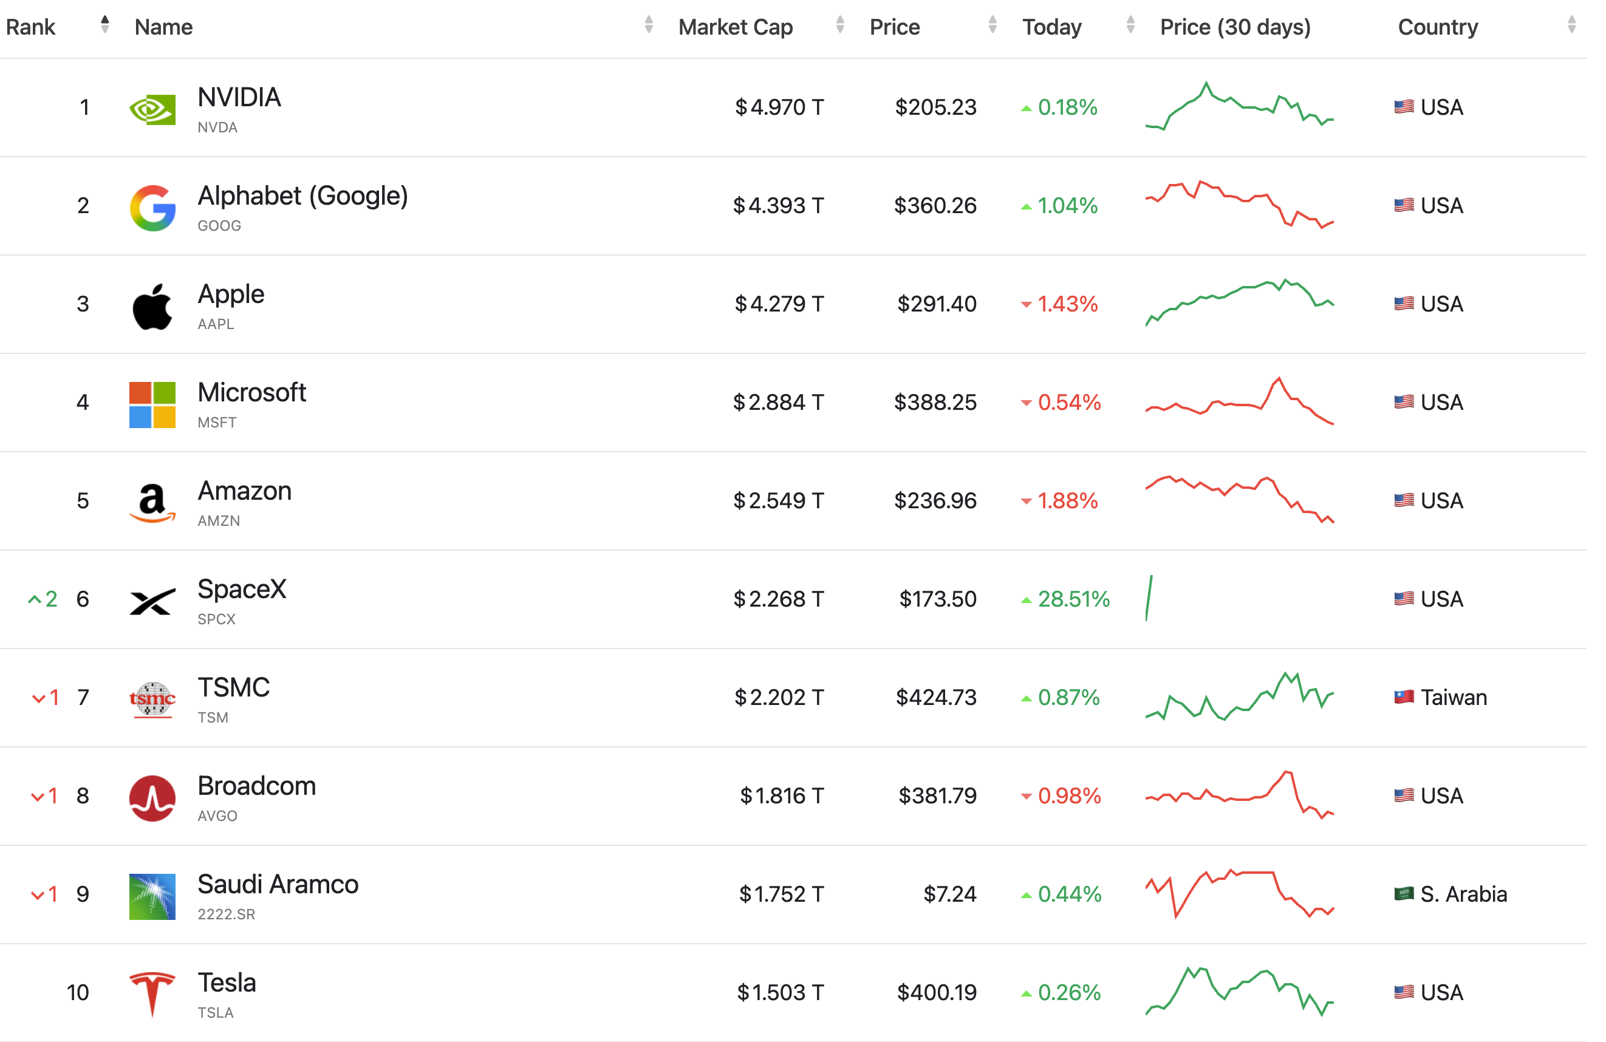Image resolution: width=1606 pixels, height=1042 pixels.
Task: Click the $7.24 price value
Action: tap(950, 894)
